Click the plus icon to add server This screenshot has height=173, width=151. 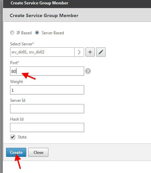90,52
